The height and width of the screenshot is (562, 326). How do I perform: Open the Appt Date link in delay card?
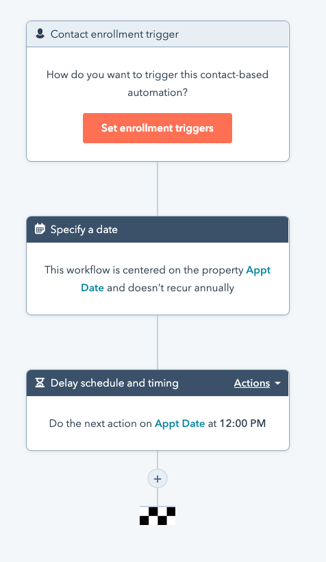[180, 424]
